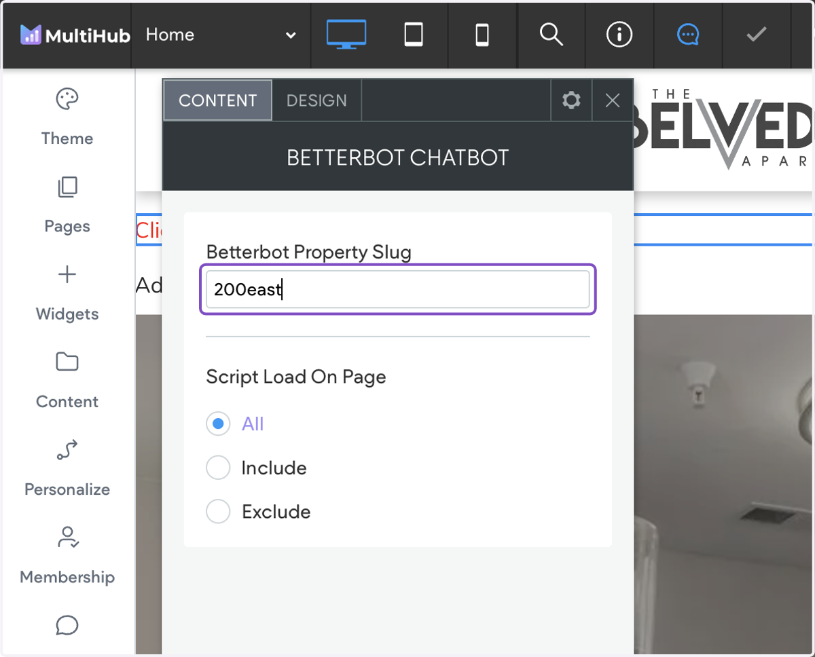Screen dimensions: 815x657
Task: Switch to the DESIGN tab
Action: click(316, 100)
